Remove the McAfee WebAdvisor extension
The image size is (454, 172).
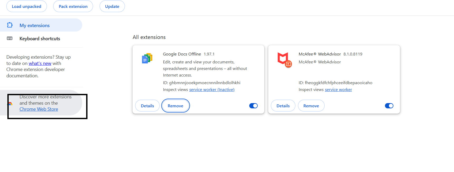pos(311,106)
